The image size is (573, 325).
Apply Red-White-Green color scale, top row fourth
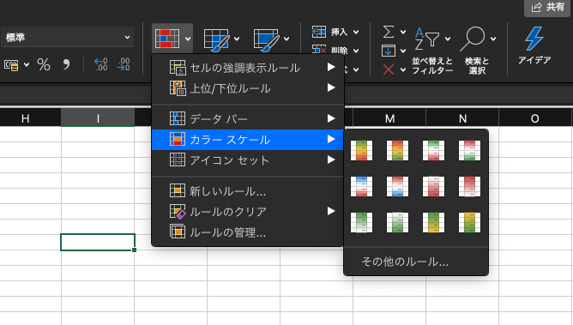coord(469,150)
